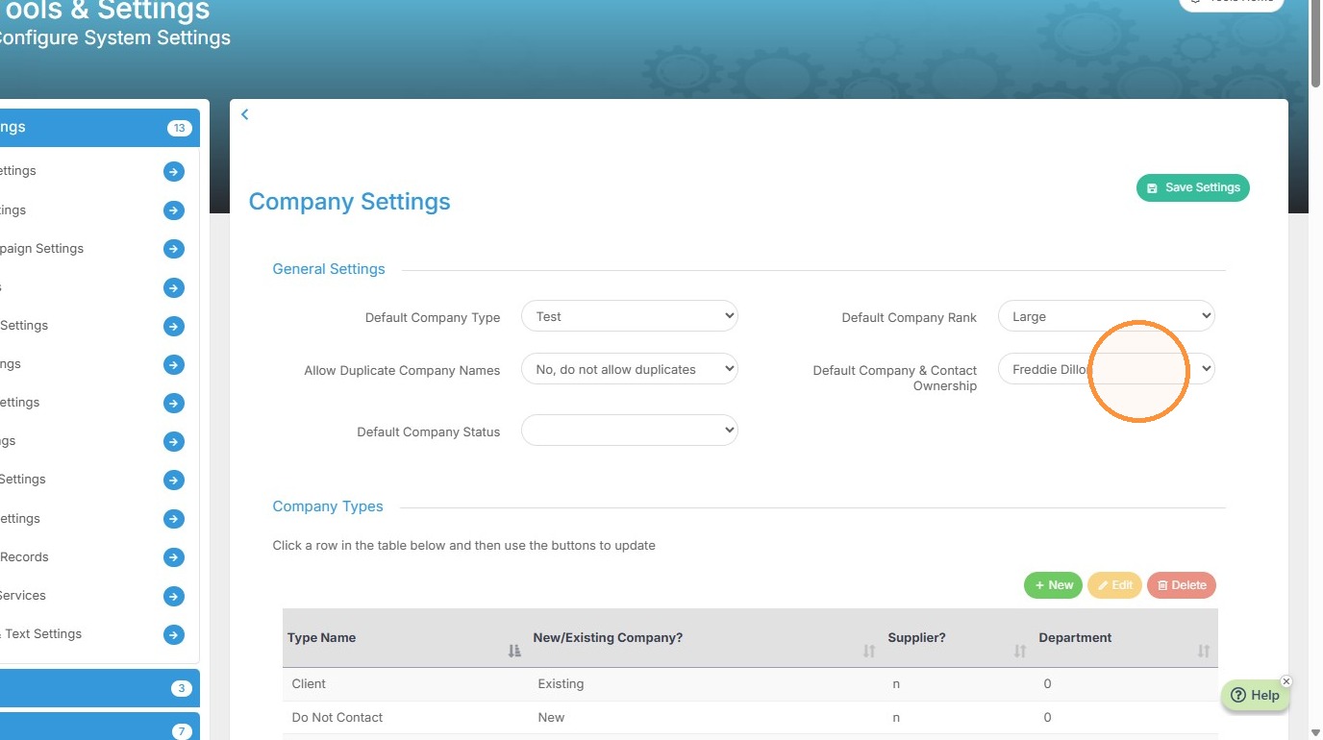Image resolution: width=1323 pixels, height=740 pixels.
Task: Sort by the Supplier? column icon
Action: click(1020, 651)
